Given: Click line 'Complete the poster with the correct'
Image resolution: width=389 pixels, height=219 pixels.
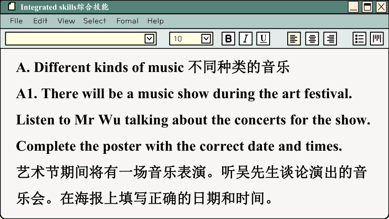Looking at the screenshot, I should (179, 146).
